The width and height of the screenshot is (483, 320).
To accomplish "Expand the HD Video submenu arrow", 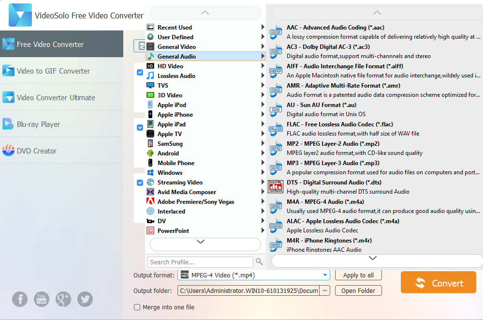I will (263, 66).
